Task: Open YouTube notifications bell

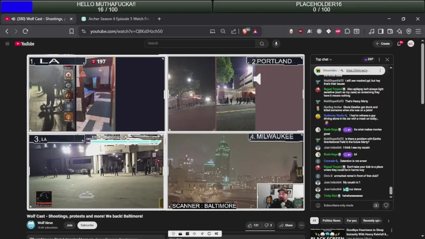Action: [x=399, y=43]
